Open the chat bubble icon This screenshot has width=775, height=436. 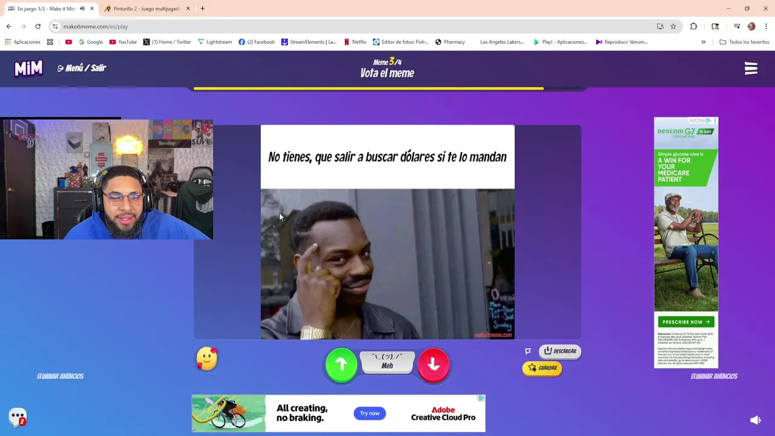pos(18,417)
